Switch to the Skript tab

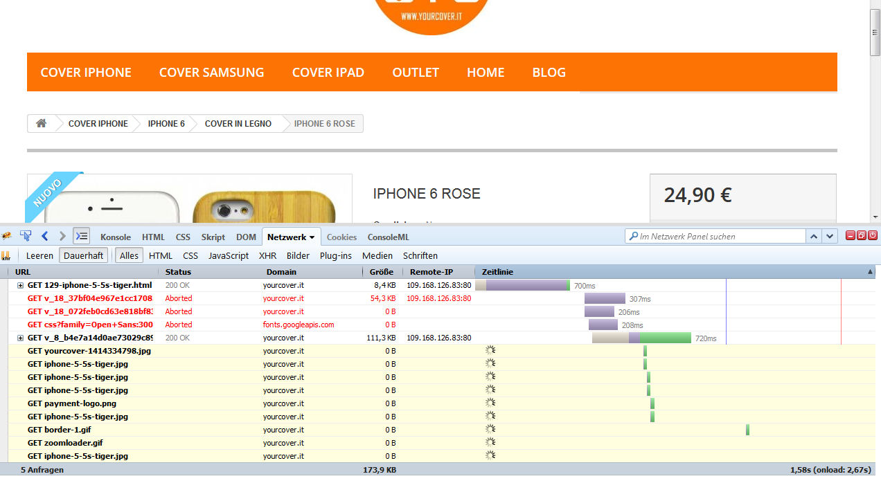213,237
